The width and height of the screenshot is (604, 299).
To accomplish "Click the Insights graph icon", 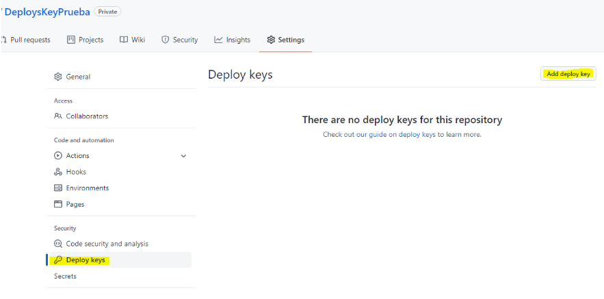I will 218,40.
